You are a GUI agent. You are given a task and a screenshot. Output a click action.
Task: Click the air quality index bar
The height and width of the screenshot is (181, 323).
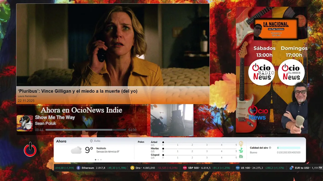[289, 148]
